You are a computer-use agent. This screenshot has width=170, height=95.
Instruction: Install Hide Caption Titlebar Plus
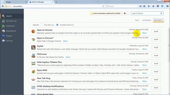pos(156,64)
